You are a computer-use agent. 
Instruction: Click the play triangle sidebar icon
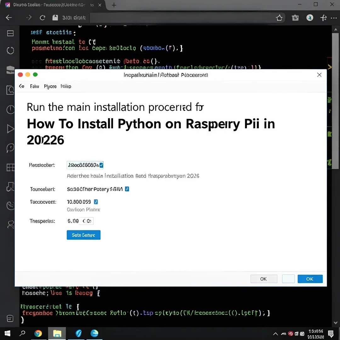tap(10, 128)
